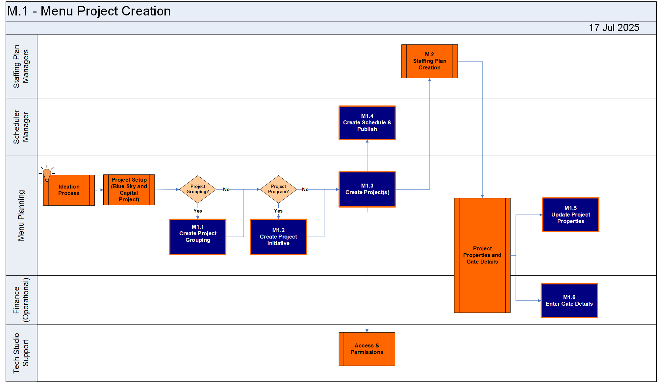Select the Project Program decision diamond
Viewport: 657px width, 382px height.
click(278, 189)
